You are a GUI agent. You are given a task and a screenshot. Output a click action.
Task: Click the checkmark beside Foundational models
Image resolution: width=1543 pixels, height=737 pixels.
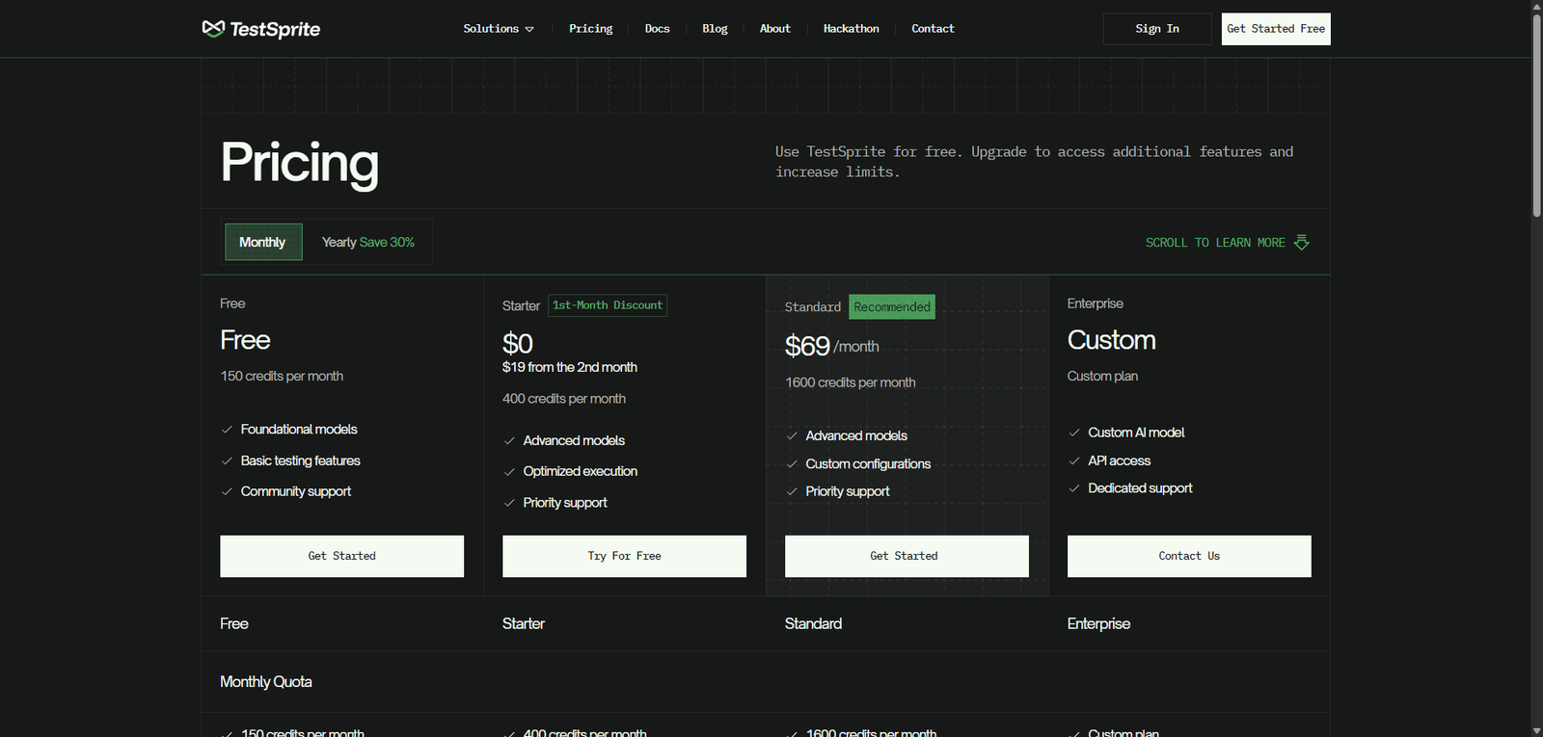click(228, 430)
